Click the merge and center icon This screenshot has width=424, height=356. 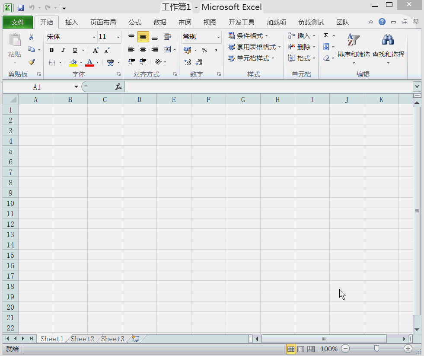click(x=167, y=49)
